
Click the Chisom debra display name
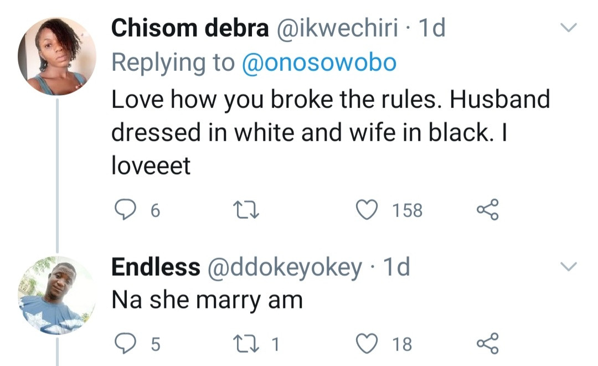[190, 29]
